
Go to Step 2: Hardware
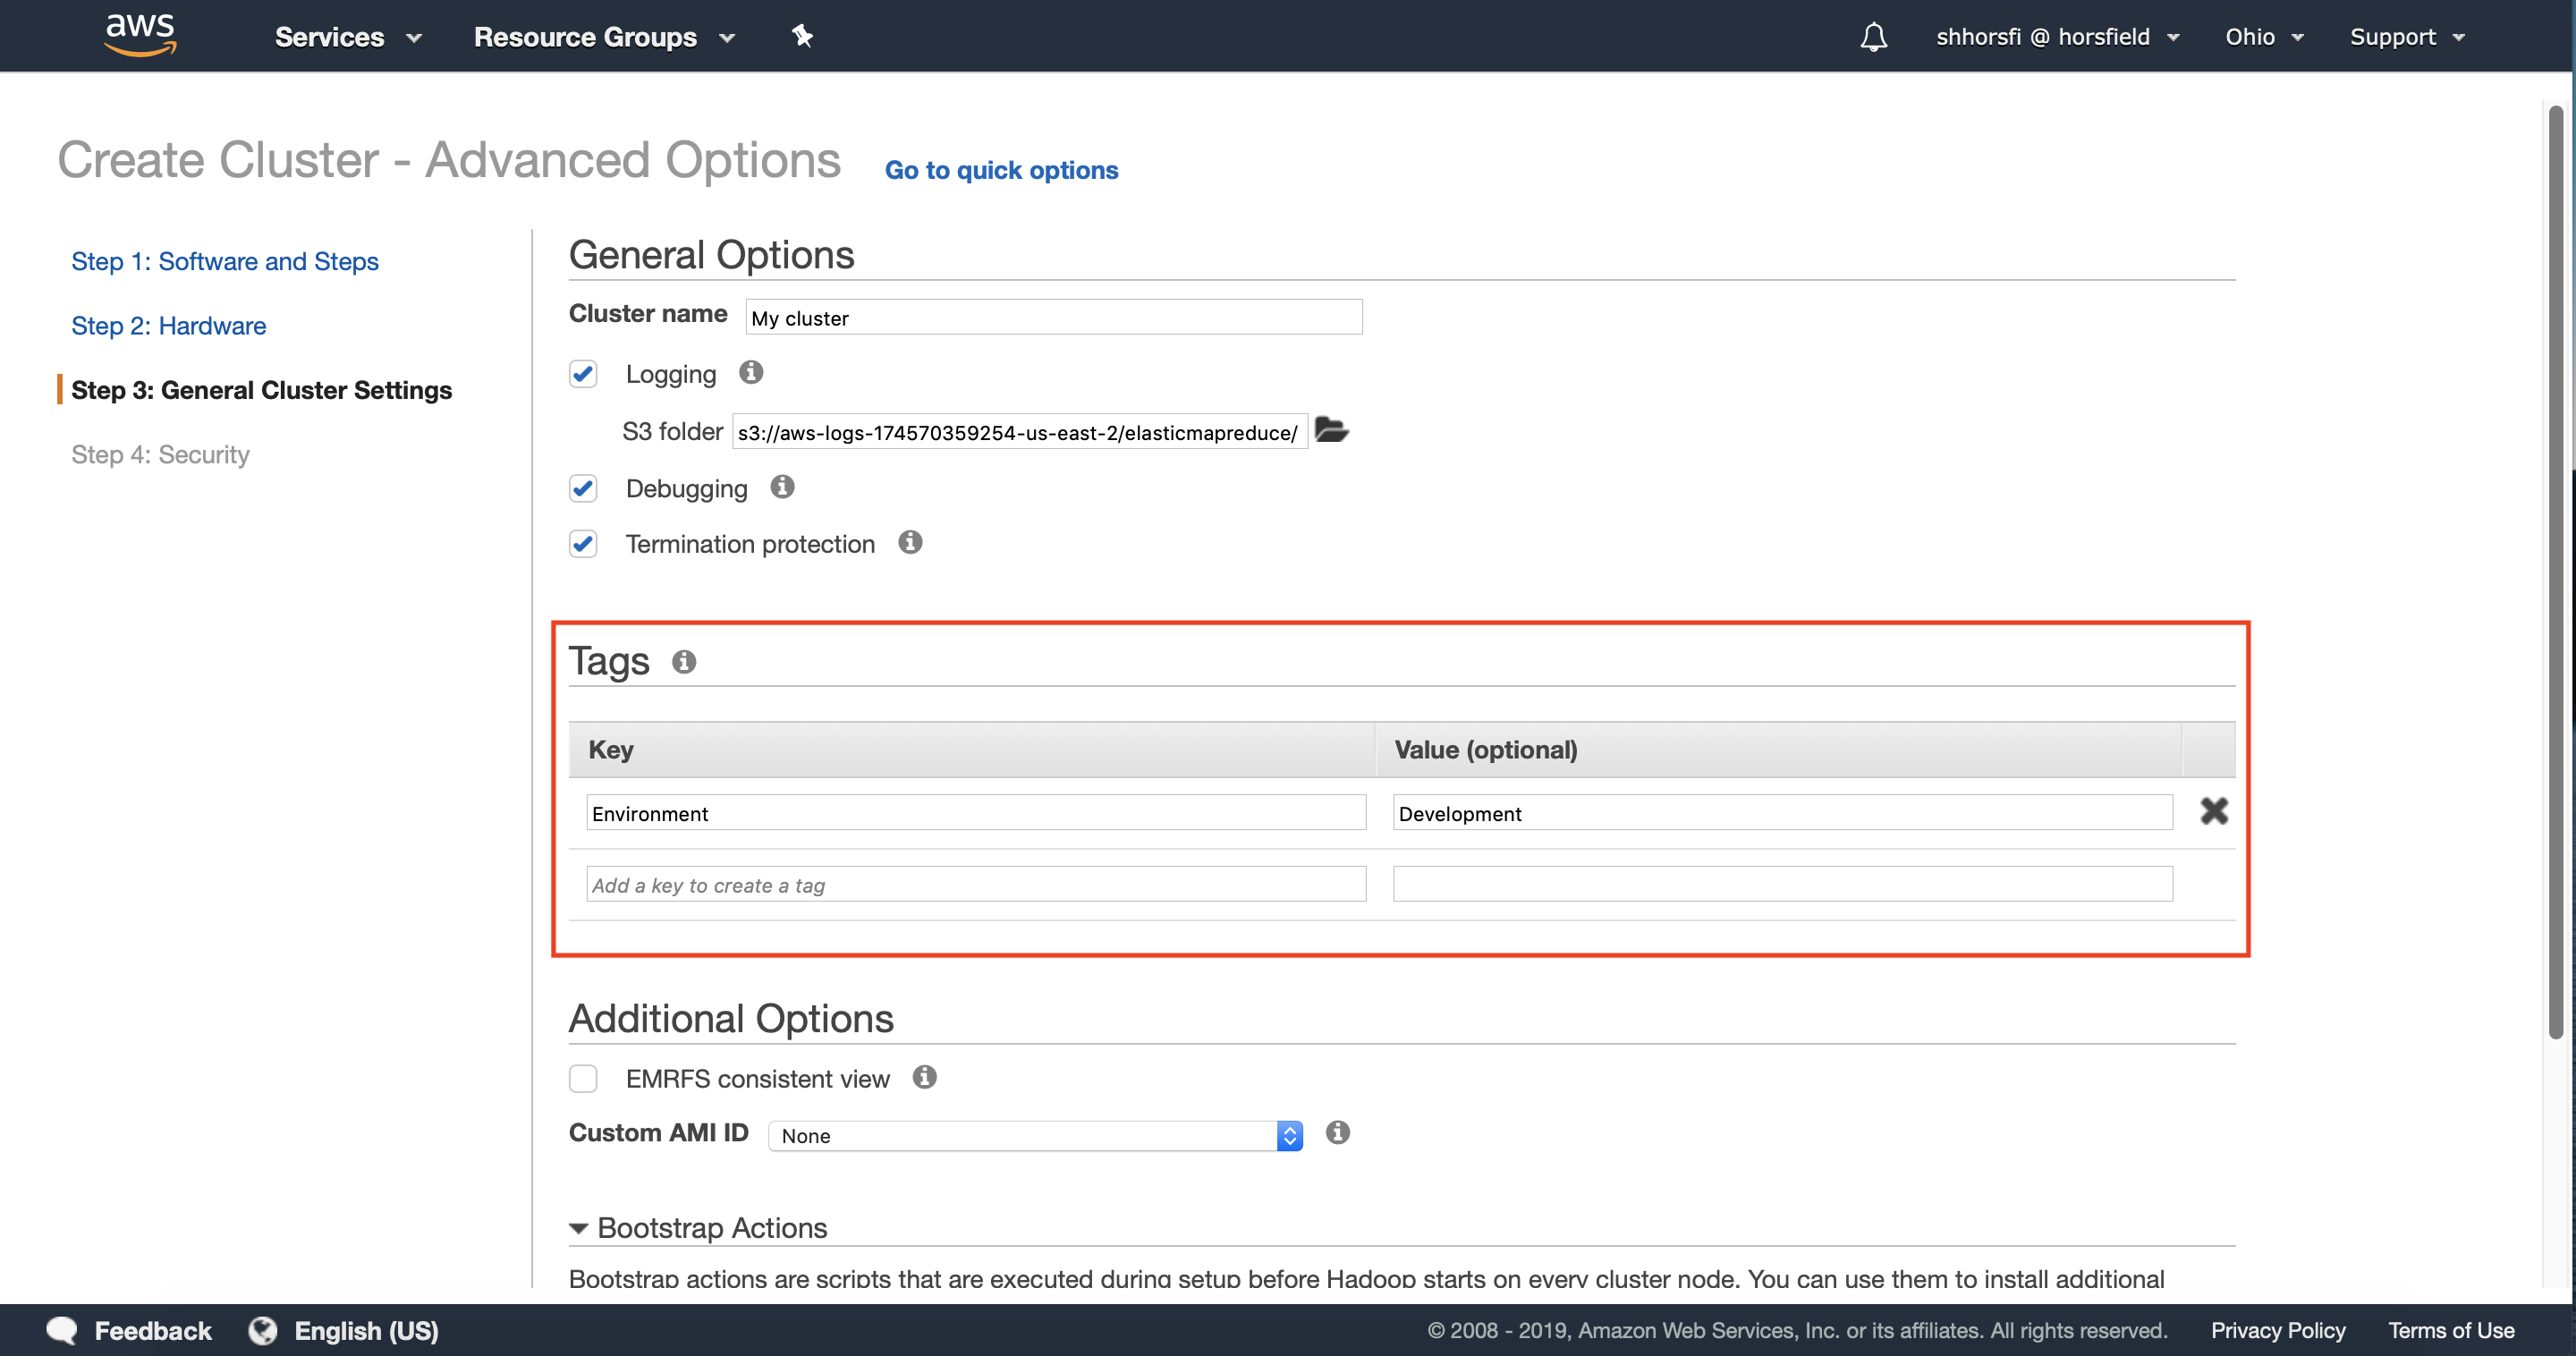(x=168, y=326)
